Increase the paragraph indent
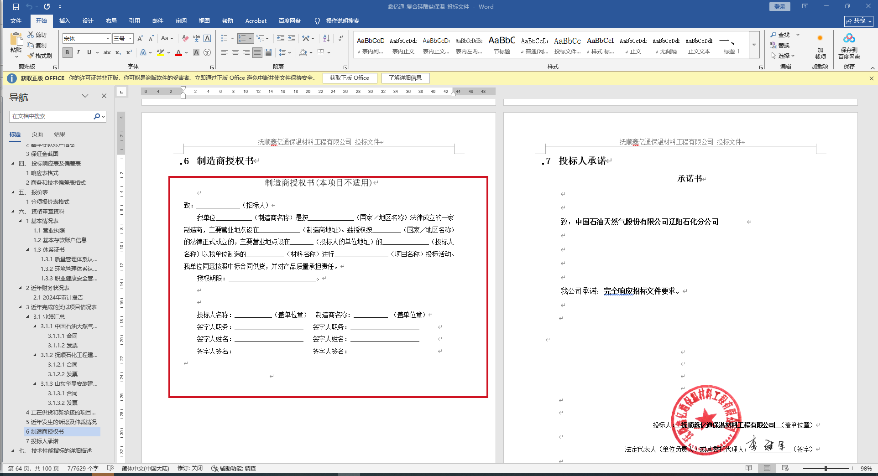The width and height of the screenshot is (878, 476). 292,39
